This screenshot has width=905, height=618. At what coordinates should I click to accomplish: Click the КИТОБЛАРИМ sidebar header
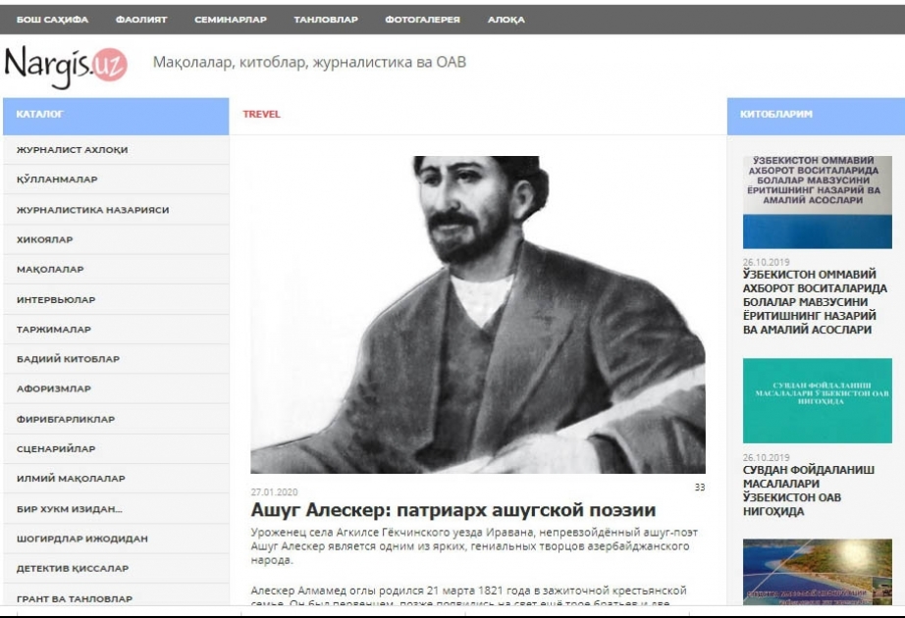coord(816,116)
